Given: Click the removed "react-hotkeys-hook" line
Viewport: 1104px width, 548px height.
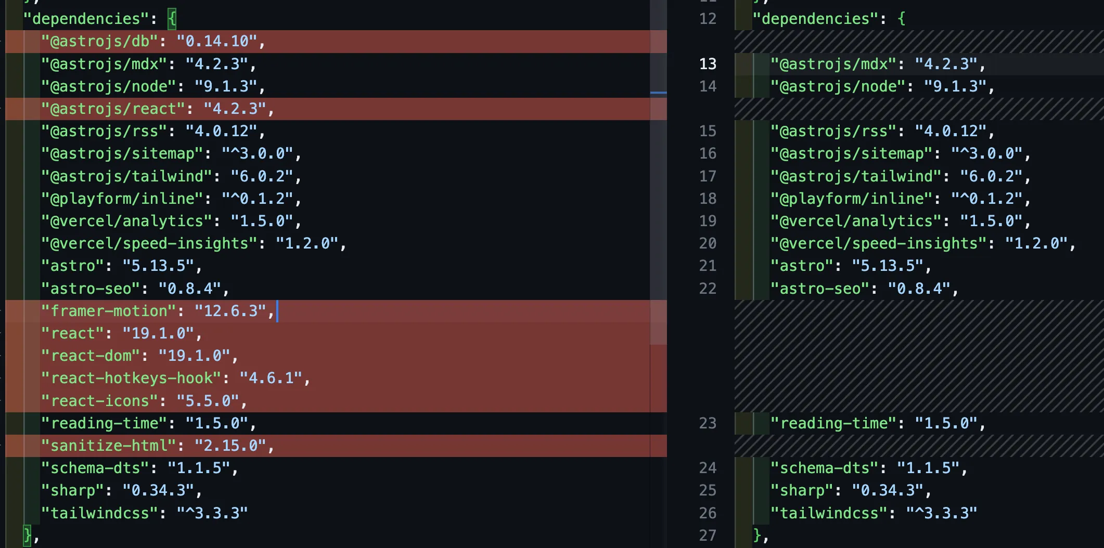Looking at the screenshot, I should 175,379.
